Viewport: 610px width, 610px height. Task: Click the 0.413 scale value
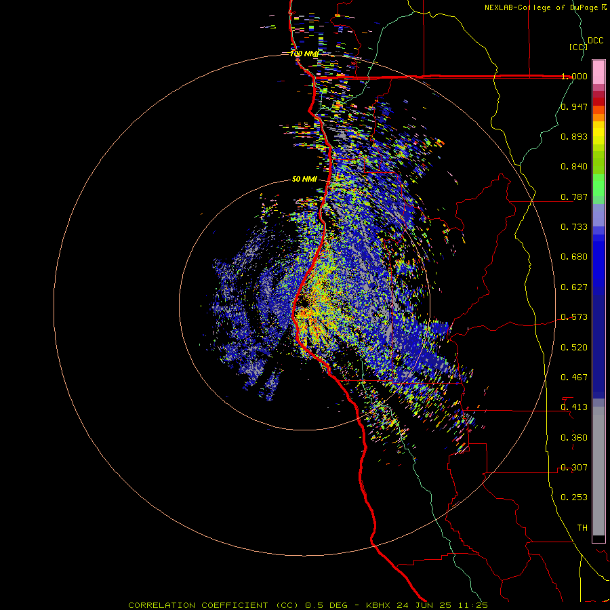[x=574, y=407]
